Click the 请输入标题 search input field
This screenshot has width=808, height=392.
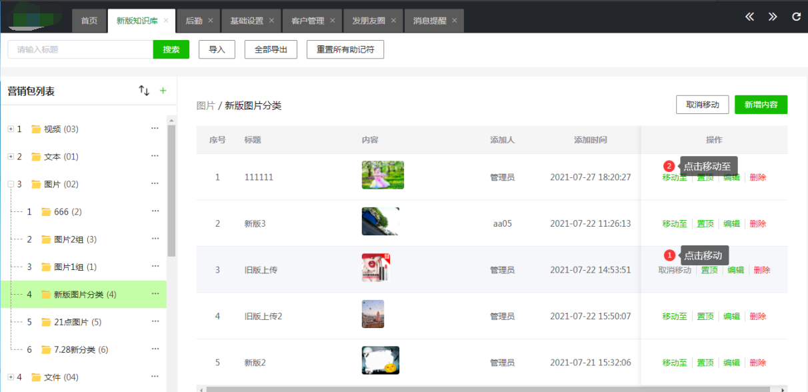[80, 49]
